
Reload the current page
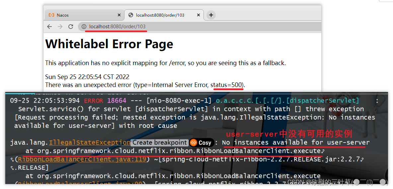pos(71,27)
